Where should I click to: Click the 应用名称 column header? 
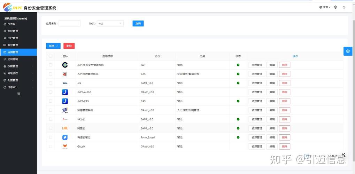point(108,56)
